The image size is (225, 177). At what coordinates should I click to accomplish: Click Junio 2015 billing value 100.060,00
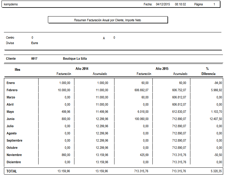pos(142,119)
